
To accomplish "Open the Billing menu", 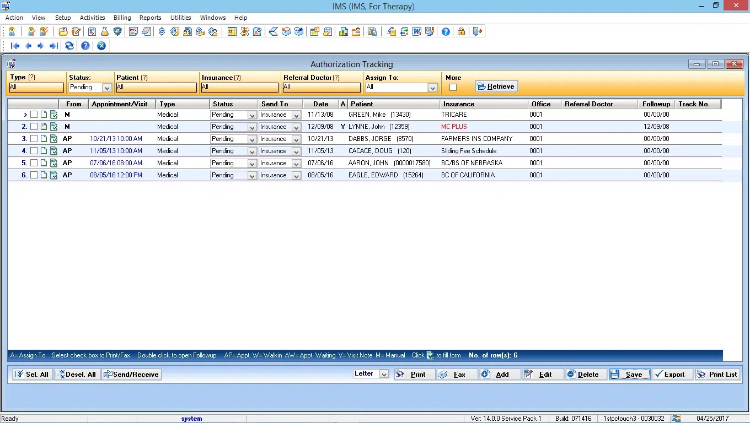I will click(122, 18).
